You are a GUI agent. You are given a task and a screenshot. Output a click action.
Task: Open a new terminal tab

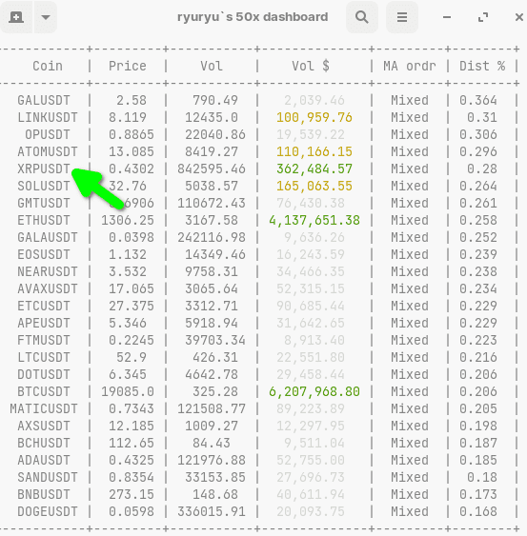point(16,17)
